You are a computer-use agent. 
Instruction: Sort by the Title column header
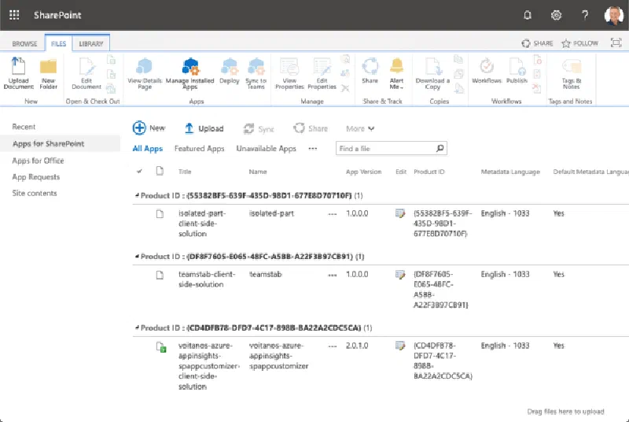pyautogui.click(x=185, y=172)
